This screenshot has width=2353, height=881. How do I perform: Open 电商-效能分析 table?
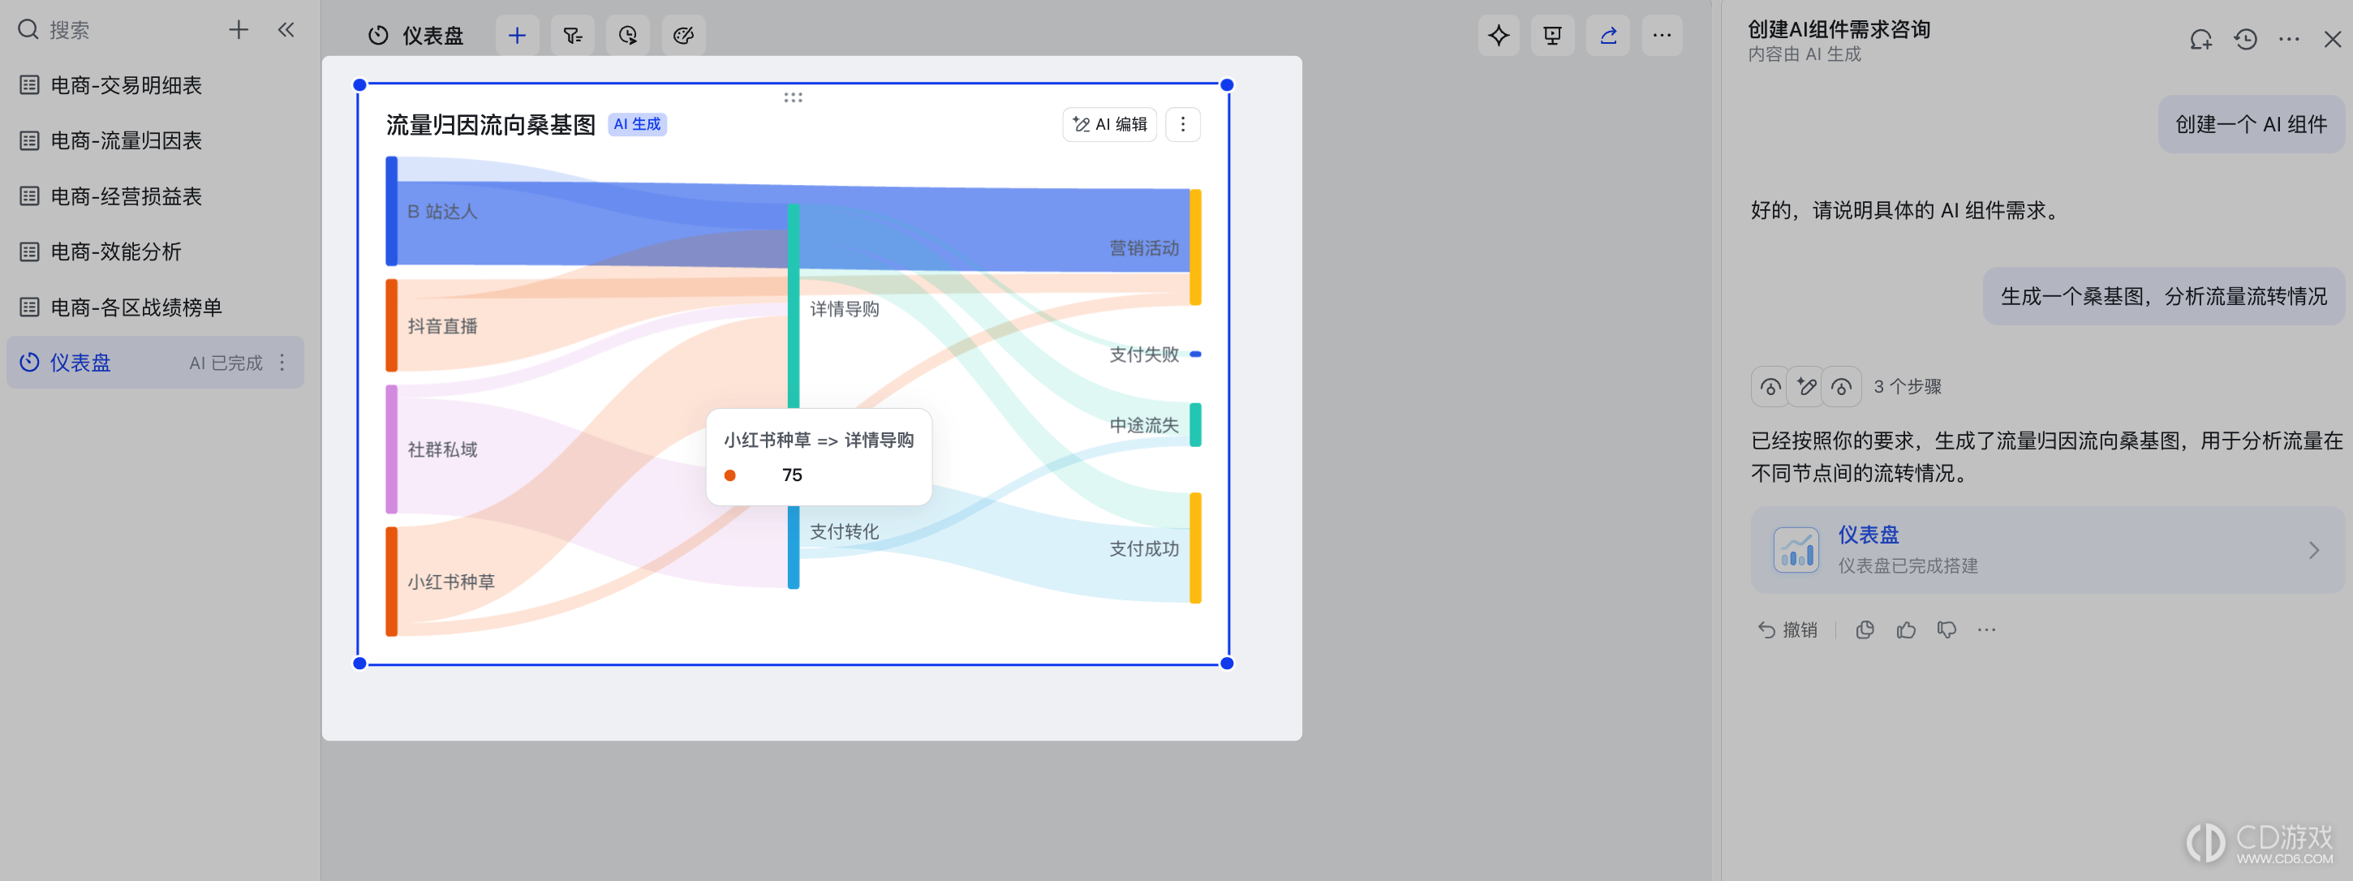(155, 251)
